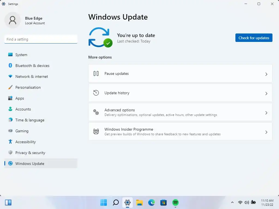Screen dimensions: 279x209
Task: Open clock and date in taskbar
Action: pos(267,202)
